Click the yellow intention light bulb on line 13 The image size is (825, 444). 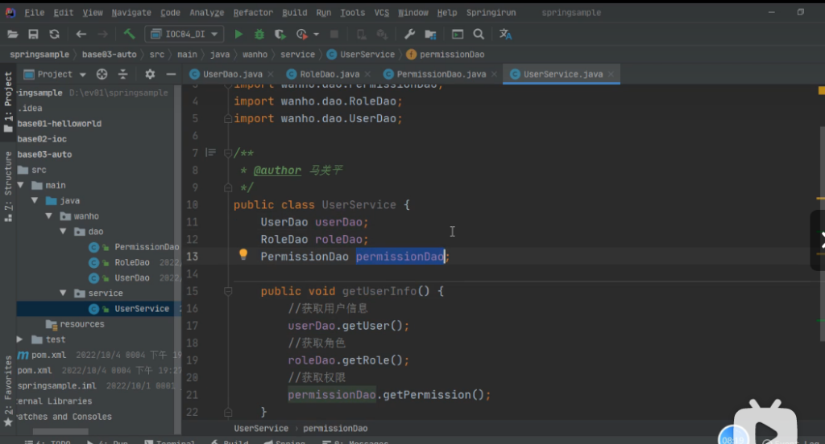click(x=243, y=255)
